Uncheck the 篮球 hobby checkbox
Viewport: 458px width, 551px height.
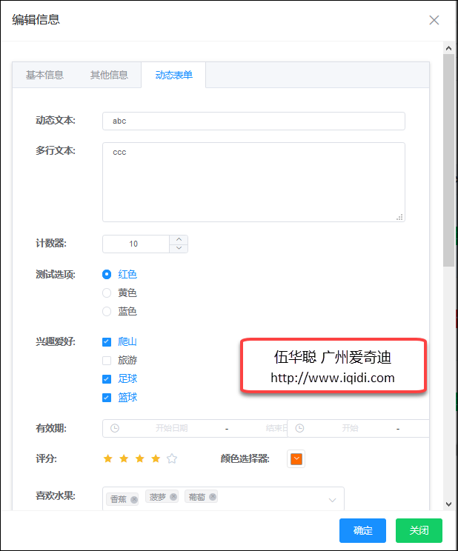pos(107,398)
